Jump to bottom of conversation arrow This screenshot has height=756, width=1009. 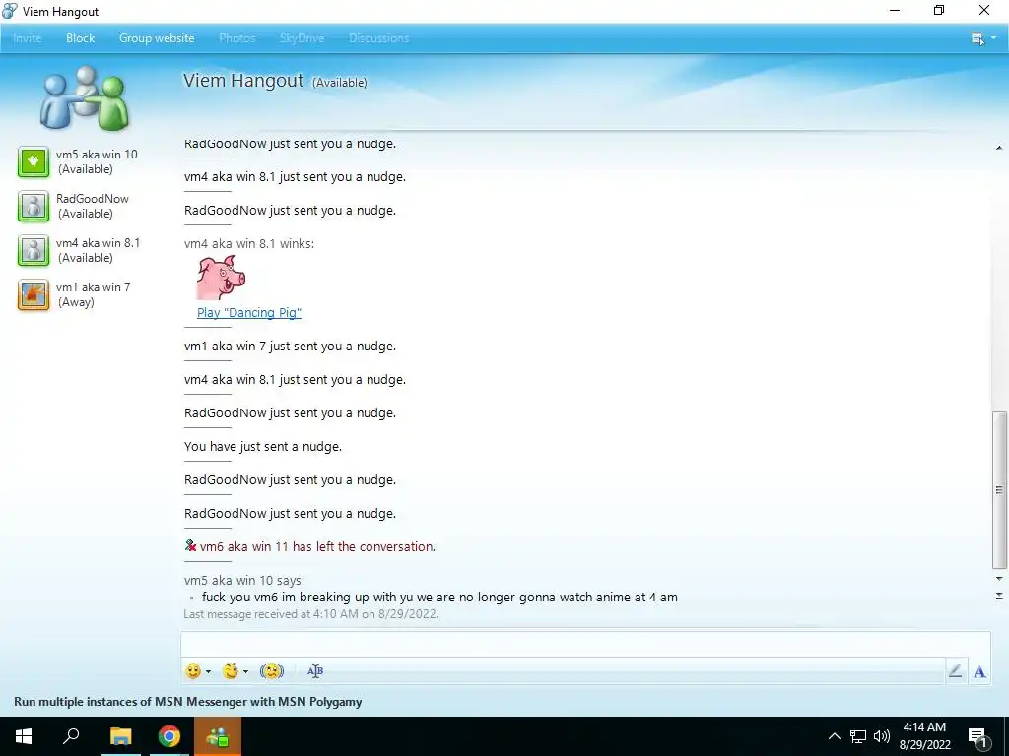pyautogui.click(x=999, y=596)
